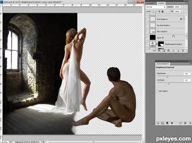Open the Fill slider arrow
This screenshot has width=192, height=143.
click(x=182, y=12)
